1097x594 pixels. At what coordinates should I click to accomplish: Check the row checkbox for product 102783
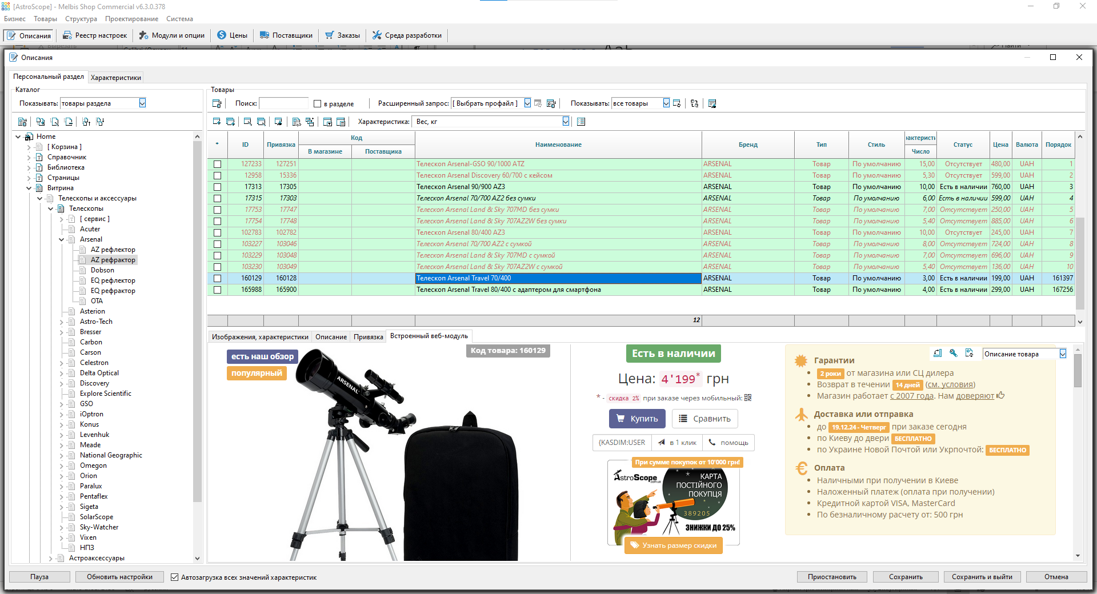tap(217, 232)
